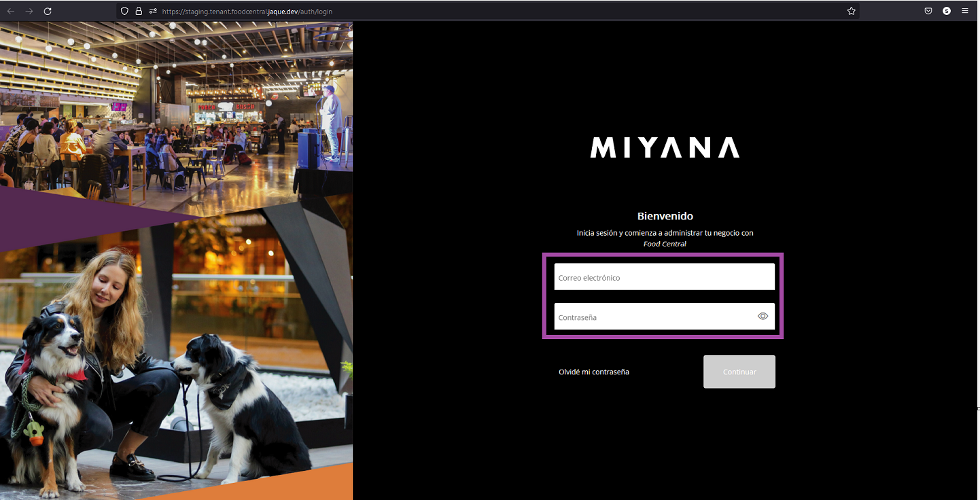Select the URL in the address bar

[247, 12]
